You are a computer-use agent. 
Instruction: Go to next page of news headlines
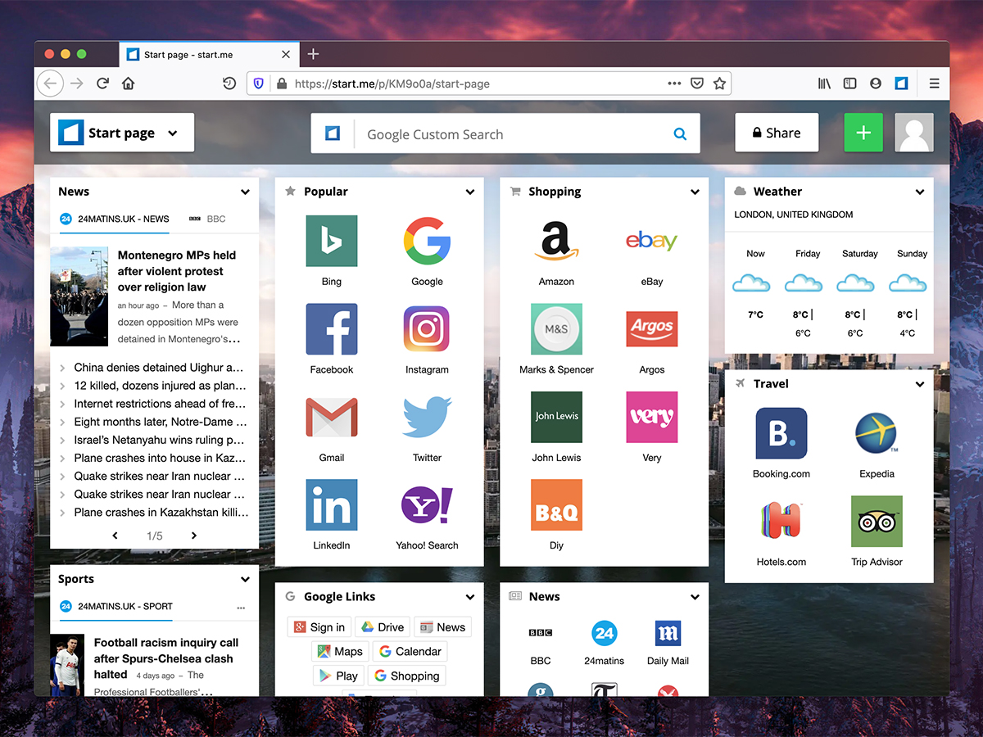(194, 536)
